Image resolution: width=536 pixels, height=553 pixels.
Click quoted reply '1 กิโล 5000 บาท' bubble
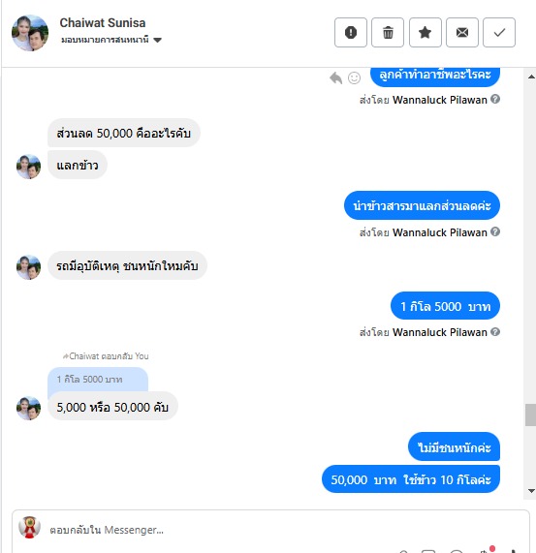point(98,380)
